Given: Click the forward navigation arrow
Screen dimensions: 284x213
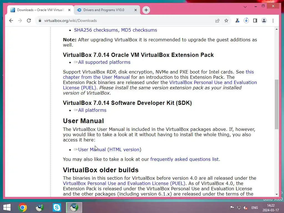Looking at the screenshot, I should pos(20,21).
